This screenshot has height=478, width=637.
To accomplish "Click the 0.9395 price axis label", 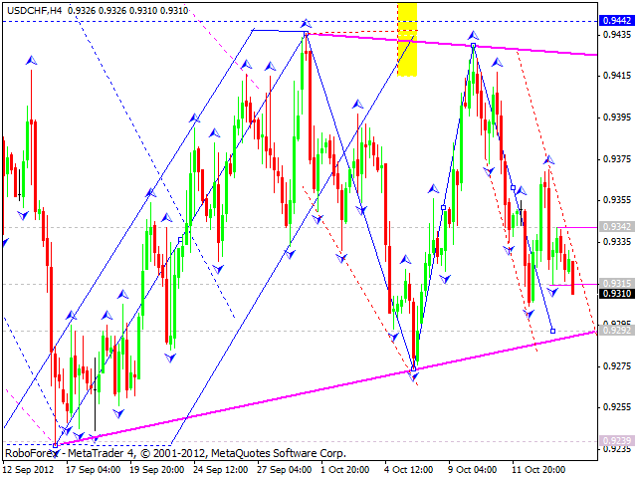I will tap(617, 118).
